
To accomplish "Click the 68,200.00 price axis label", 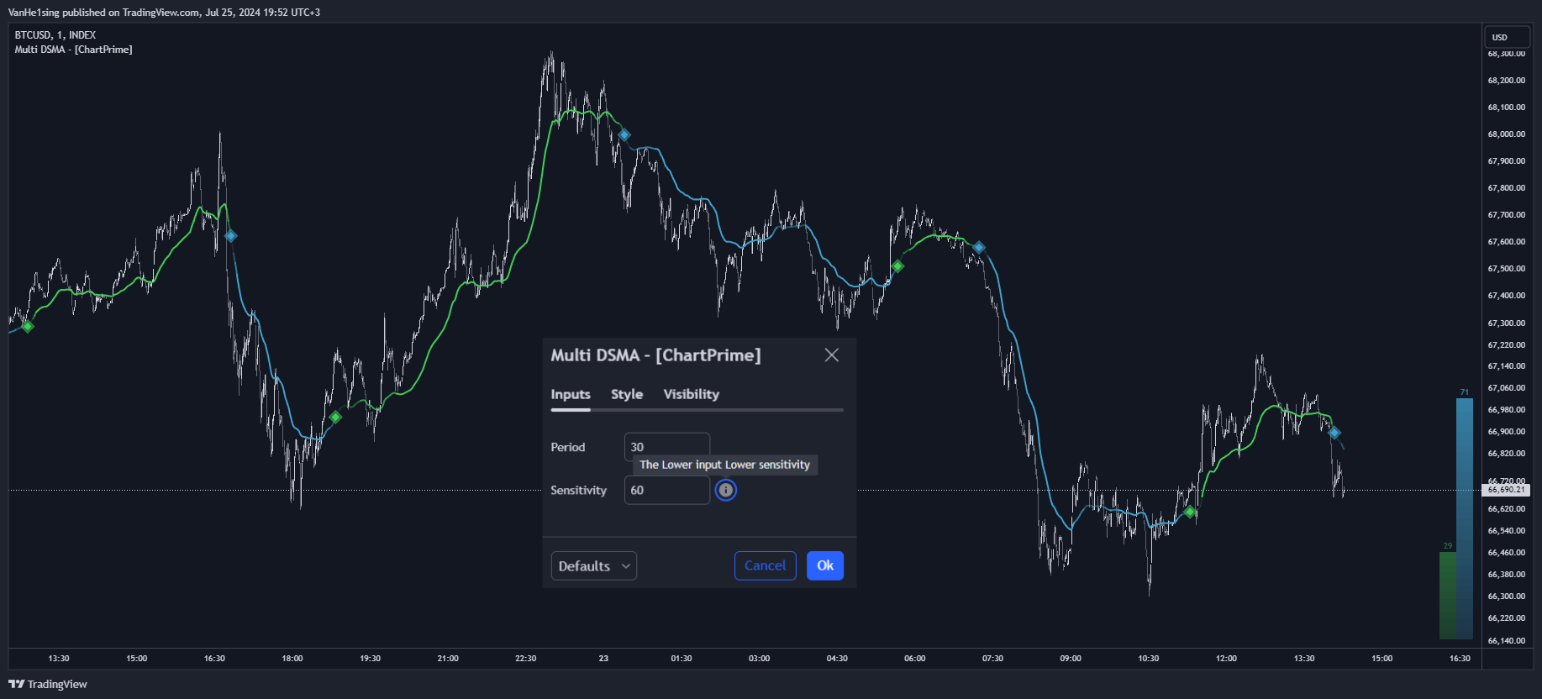I will coord(1507,81).
